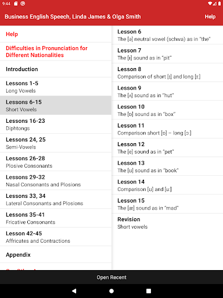Open Lesson 6 neutral vowel schwa
223x298 pixels.
(x=167, y=35)
